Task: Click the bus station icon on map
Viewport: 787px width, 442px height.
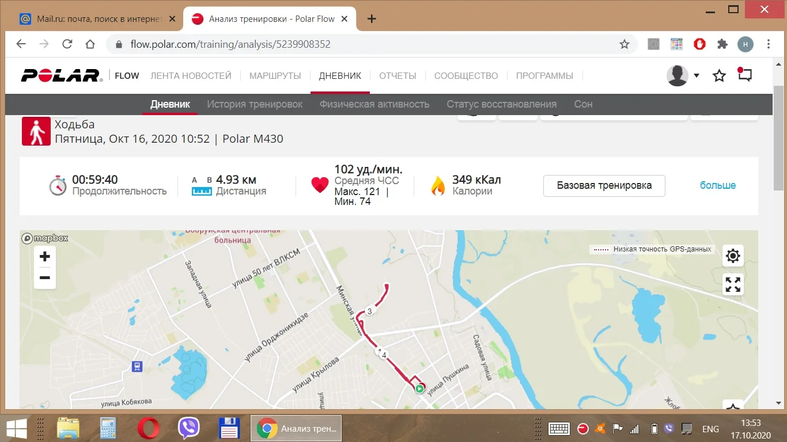Action: 137,367
